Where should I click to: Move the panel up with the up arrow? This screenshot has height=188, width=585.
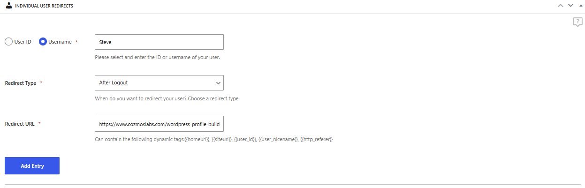coord(560,6)
